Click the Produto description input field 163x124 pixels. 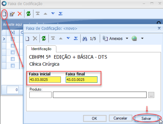(x=100, y=95)
